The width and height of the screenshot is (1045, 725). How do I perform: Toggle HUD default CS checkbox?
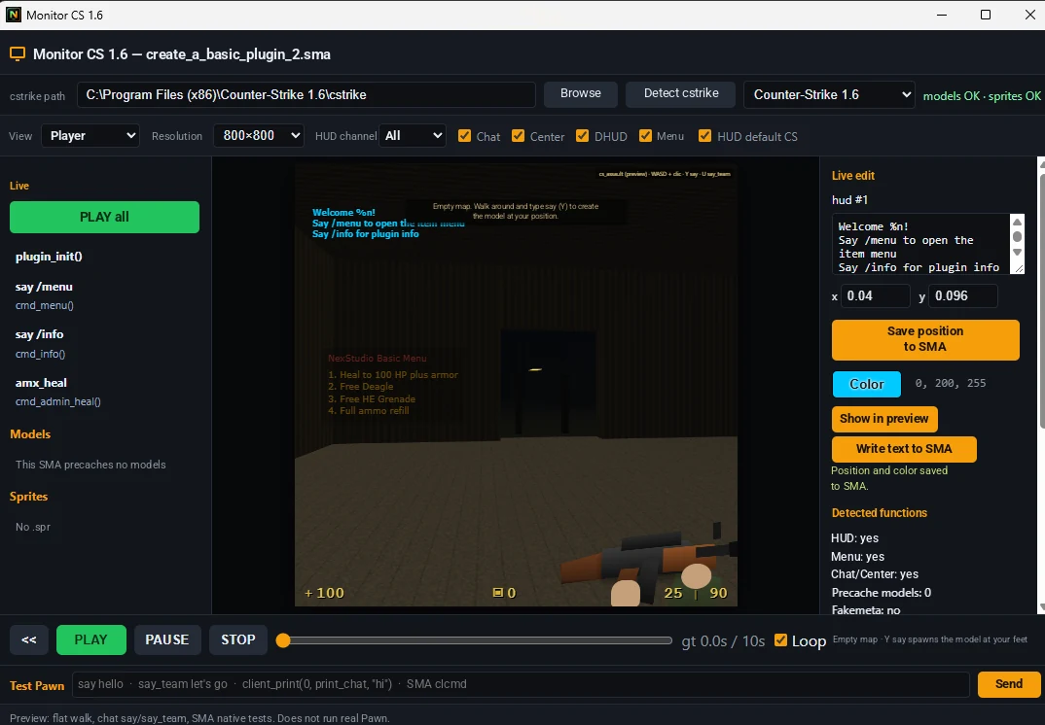click(704, 136)
